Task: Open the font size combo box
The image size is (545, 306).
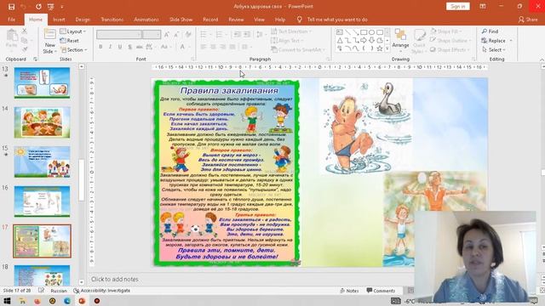Action: coord(152,35)
